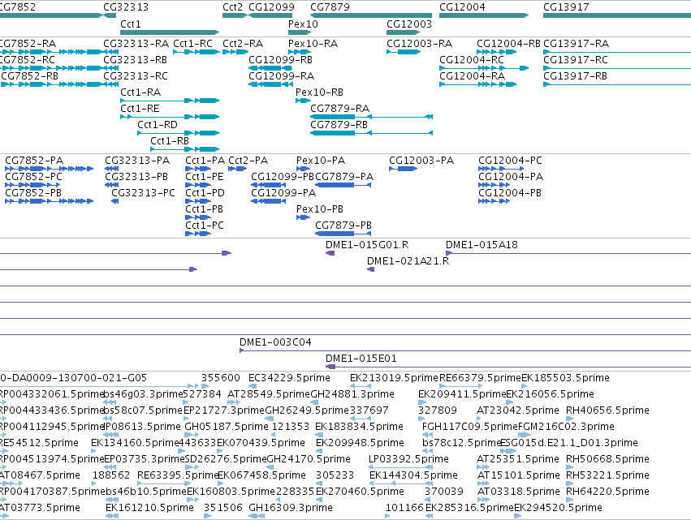Click clone DME1-021A21.R
The image size is (691, 520).
pyautogui.click(x=370, y=269)
